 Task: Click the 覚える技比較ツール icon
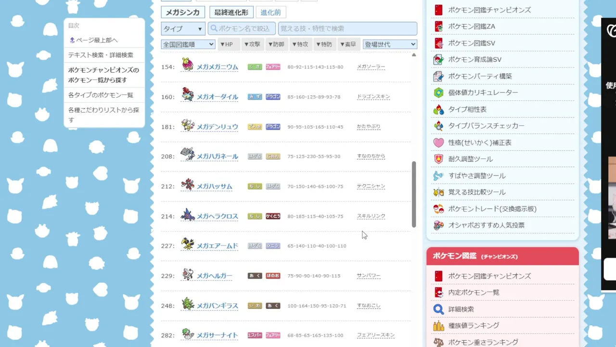(438, 192)
